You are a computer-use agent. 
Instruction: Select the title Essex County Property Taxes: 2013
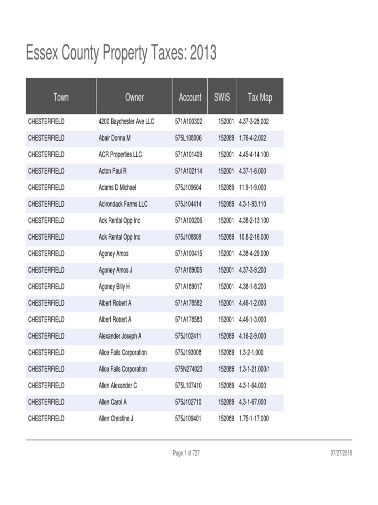121,53
